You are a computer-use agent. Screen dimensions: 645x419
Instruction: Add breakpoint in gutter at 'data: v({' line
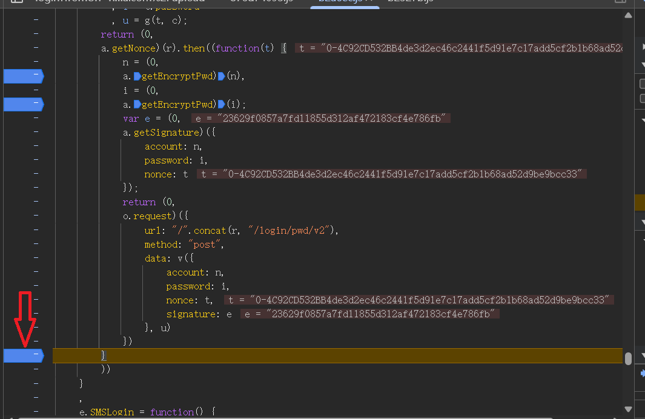[x=36, y=258]
